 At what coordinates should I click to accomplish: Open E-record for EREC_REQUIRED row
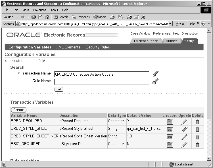click(170, 122)
